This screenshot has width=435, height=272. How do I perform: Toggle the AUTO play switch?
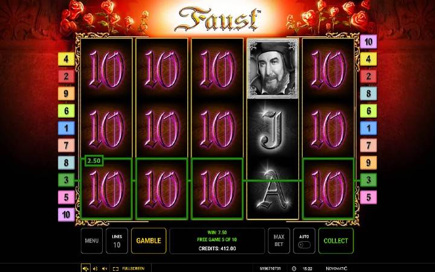coord(304,245)
